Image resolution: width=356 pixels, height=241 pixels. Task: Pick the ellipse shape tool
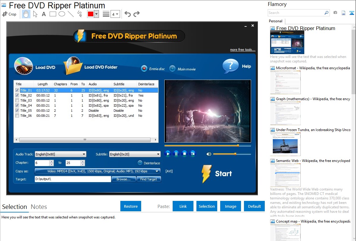tap(62, 14)
